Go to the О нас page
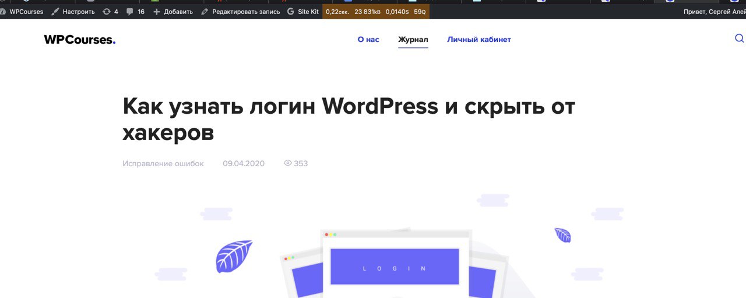Image resolution: width=746 pixels, height=298 pixels. coord(368,40)
